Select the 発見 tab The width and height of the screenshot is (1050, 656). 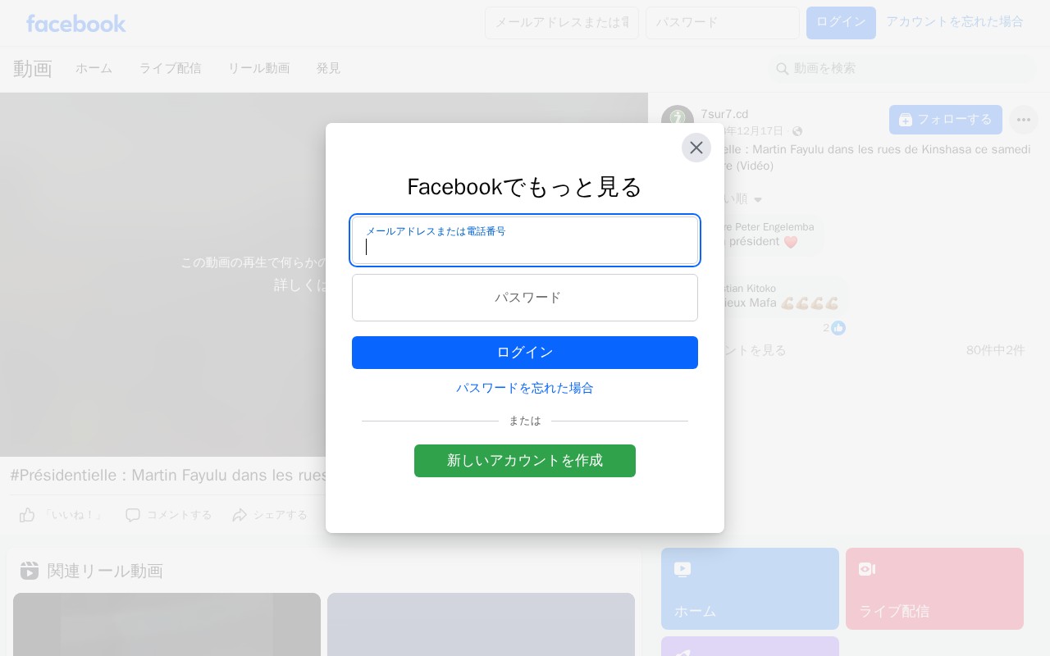(328, 69)
